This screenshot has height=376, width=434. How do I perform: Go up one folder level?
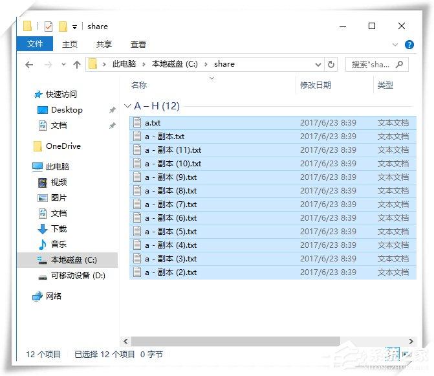click(x=77, y=65)
